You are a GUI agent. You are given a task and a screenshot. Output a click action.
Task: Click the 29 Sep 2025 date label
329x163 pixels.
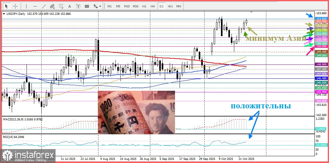207,159
